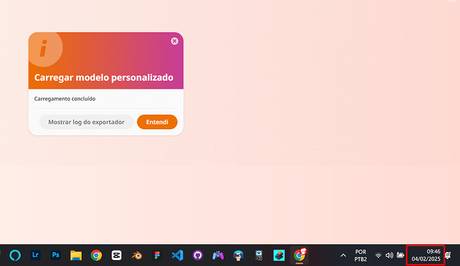Click the Carregar modelo personalizado title
The width and height of the screenshot is (460, 266).
[104, 77]
